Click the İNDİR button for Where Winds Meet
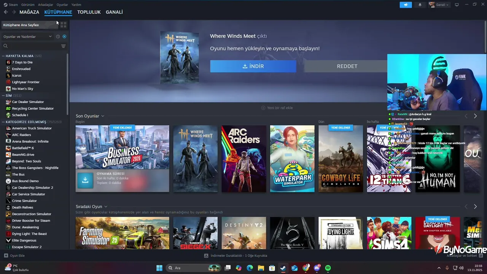487x274 pixels. 253,66
